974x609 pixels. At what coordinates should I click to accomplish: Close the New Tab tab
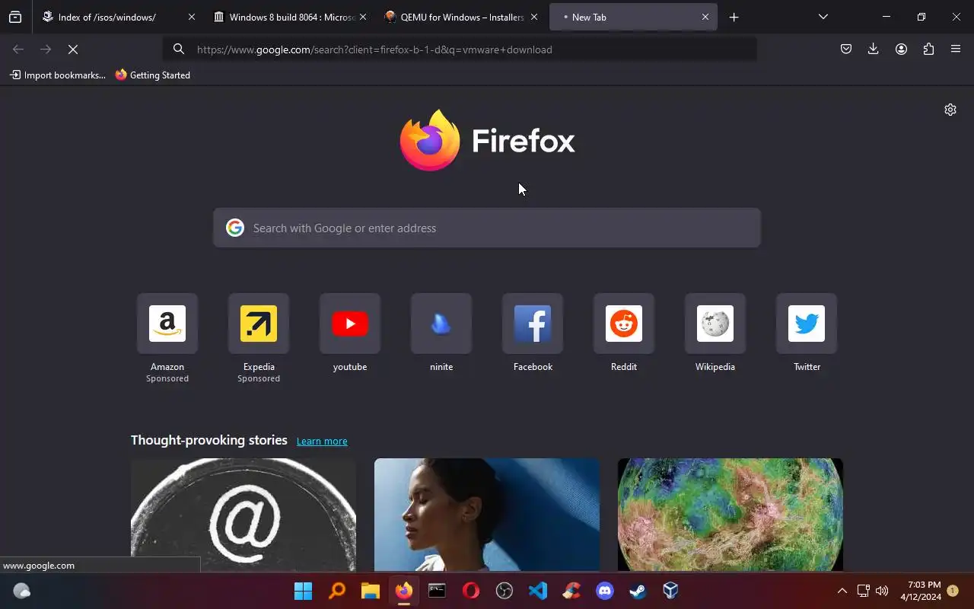(x=705, y=17)
